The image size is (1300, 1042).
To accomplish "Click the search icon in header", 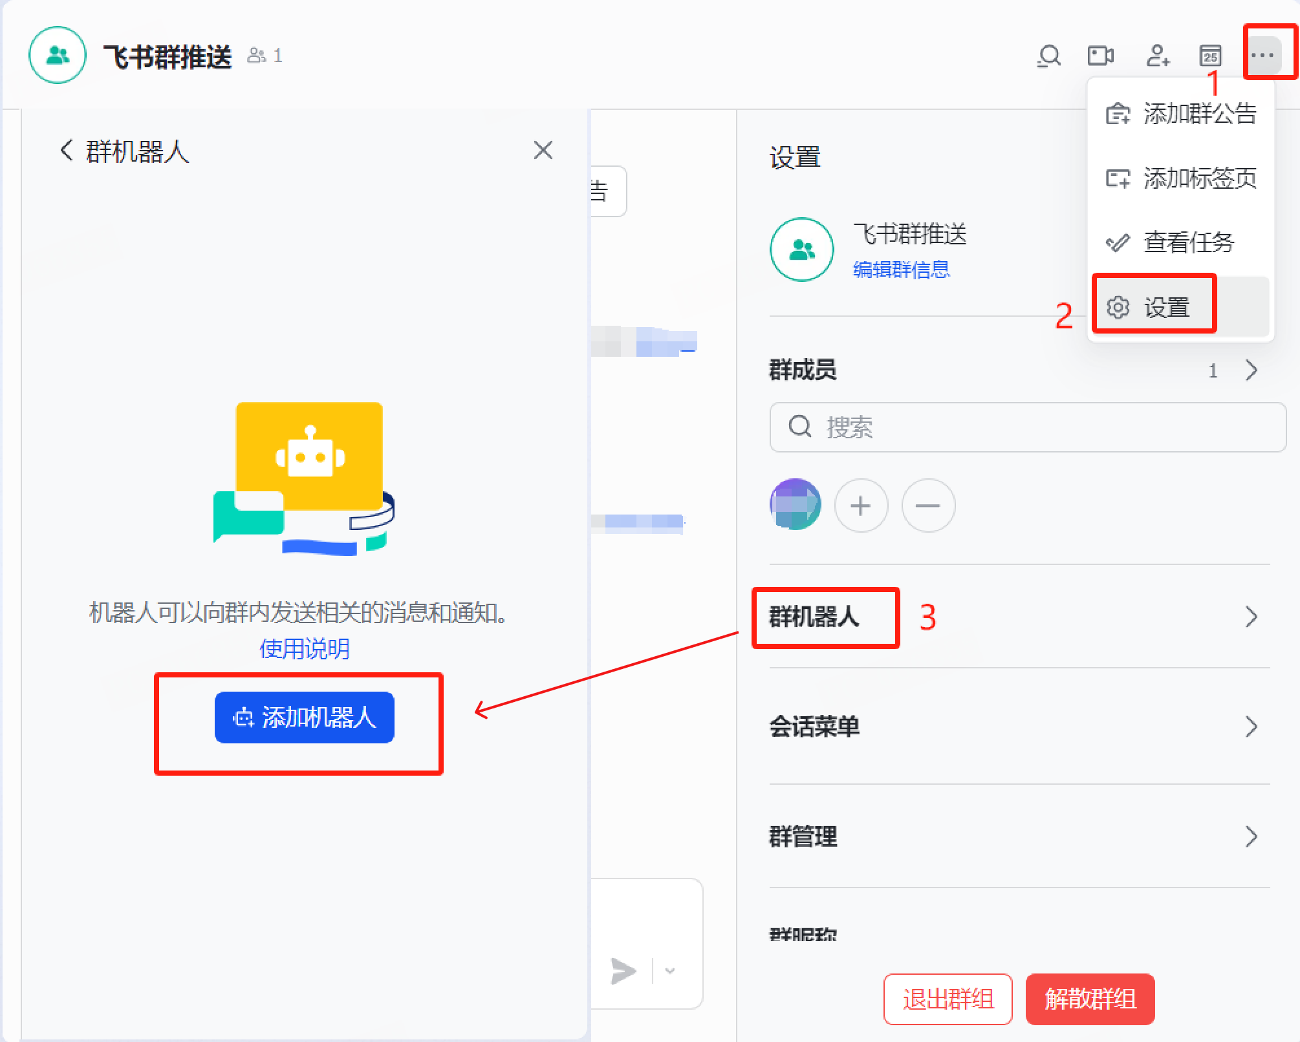I will (x=1048, y=56).
